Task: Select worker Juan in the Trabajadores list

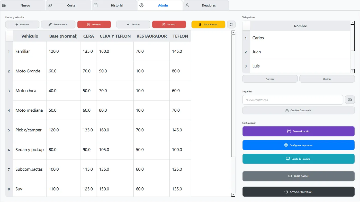Action: (x=296, y=52)
